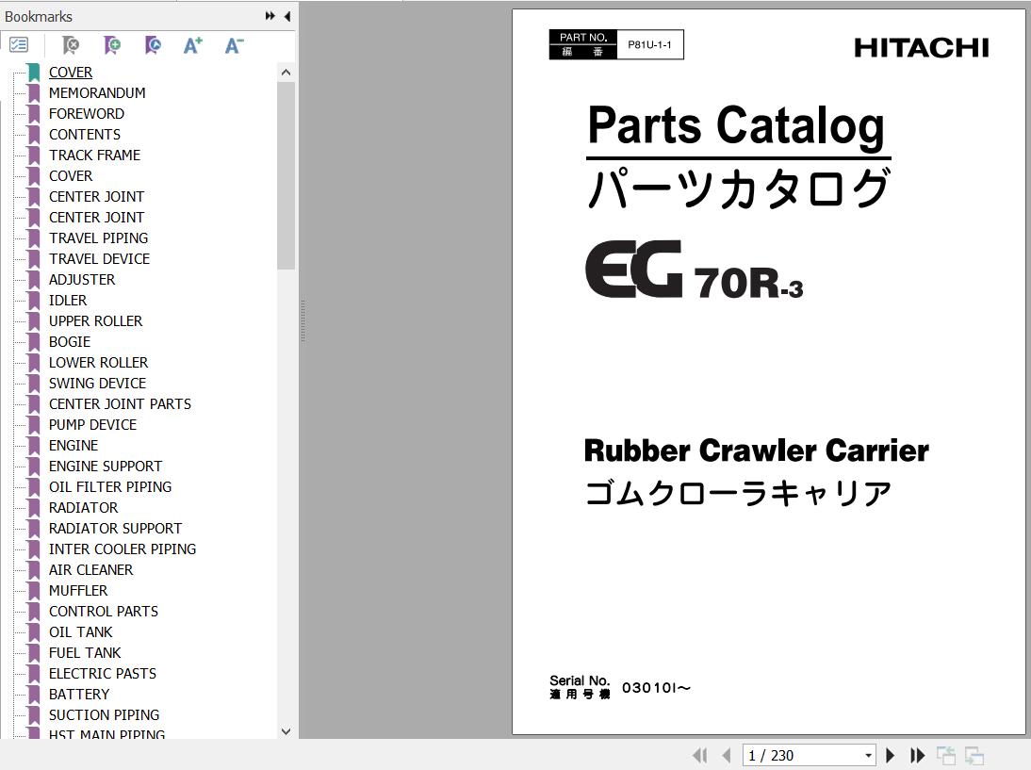Collapse the bookmarks panel with left arrow

coord(287,16)
